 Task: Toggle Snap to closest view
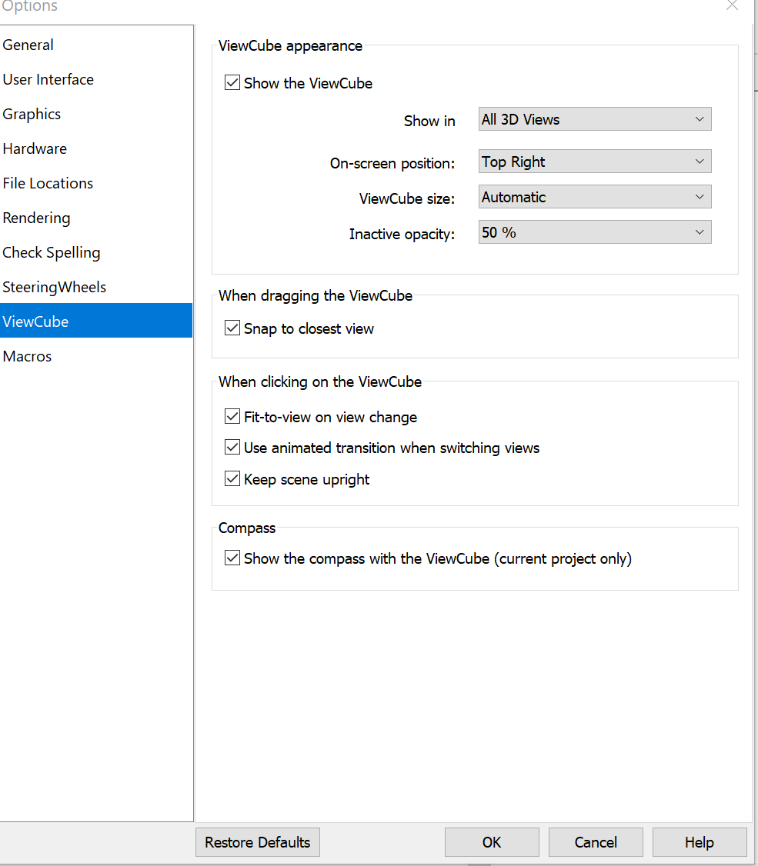[232, 328]
